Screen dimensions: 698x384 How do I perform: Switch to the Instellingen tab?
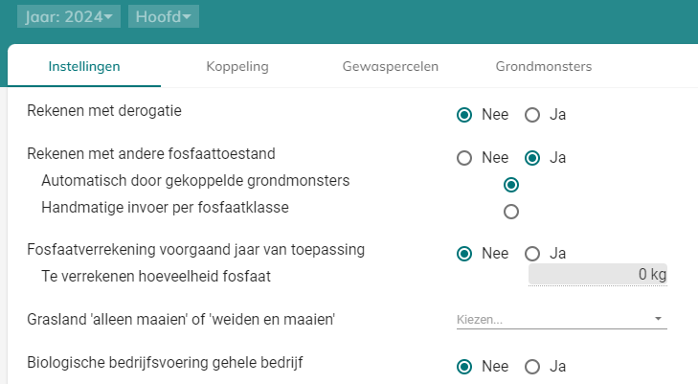pyautogui.click(x=84, y=67)
